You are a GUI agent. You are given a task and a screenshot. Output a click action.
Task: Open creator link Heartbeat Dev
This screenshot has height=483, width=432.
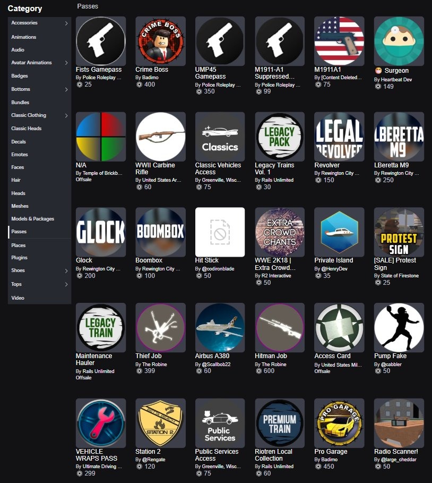click(396, 80)
